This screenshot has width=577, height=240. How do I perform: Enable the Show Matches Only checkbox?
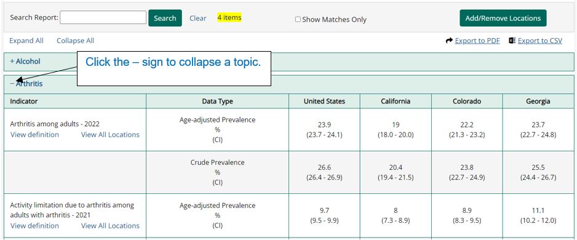tap(298, 20)
